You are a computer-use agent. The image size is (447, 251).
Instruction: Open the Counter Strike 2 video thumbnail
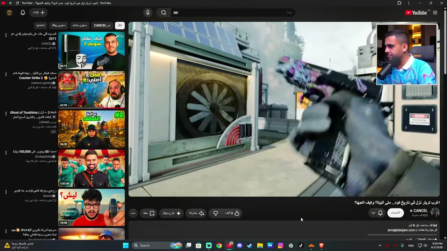pos(91,90)
